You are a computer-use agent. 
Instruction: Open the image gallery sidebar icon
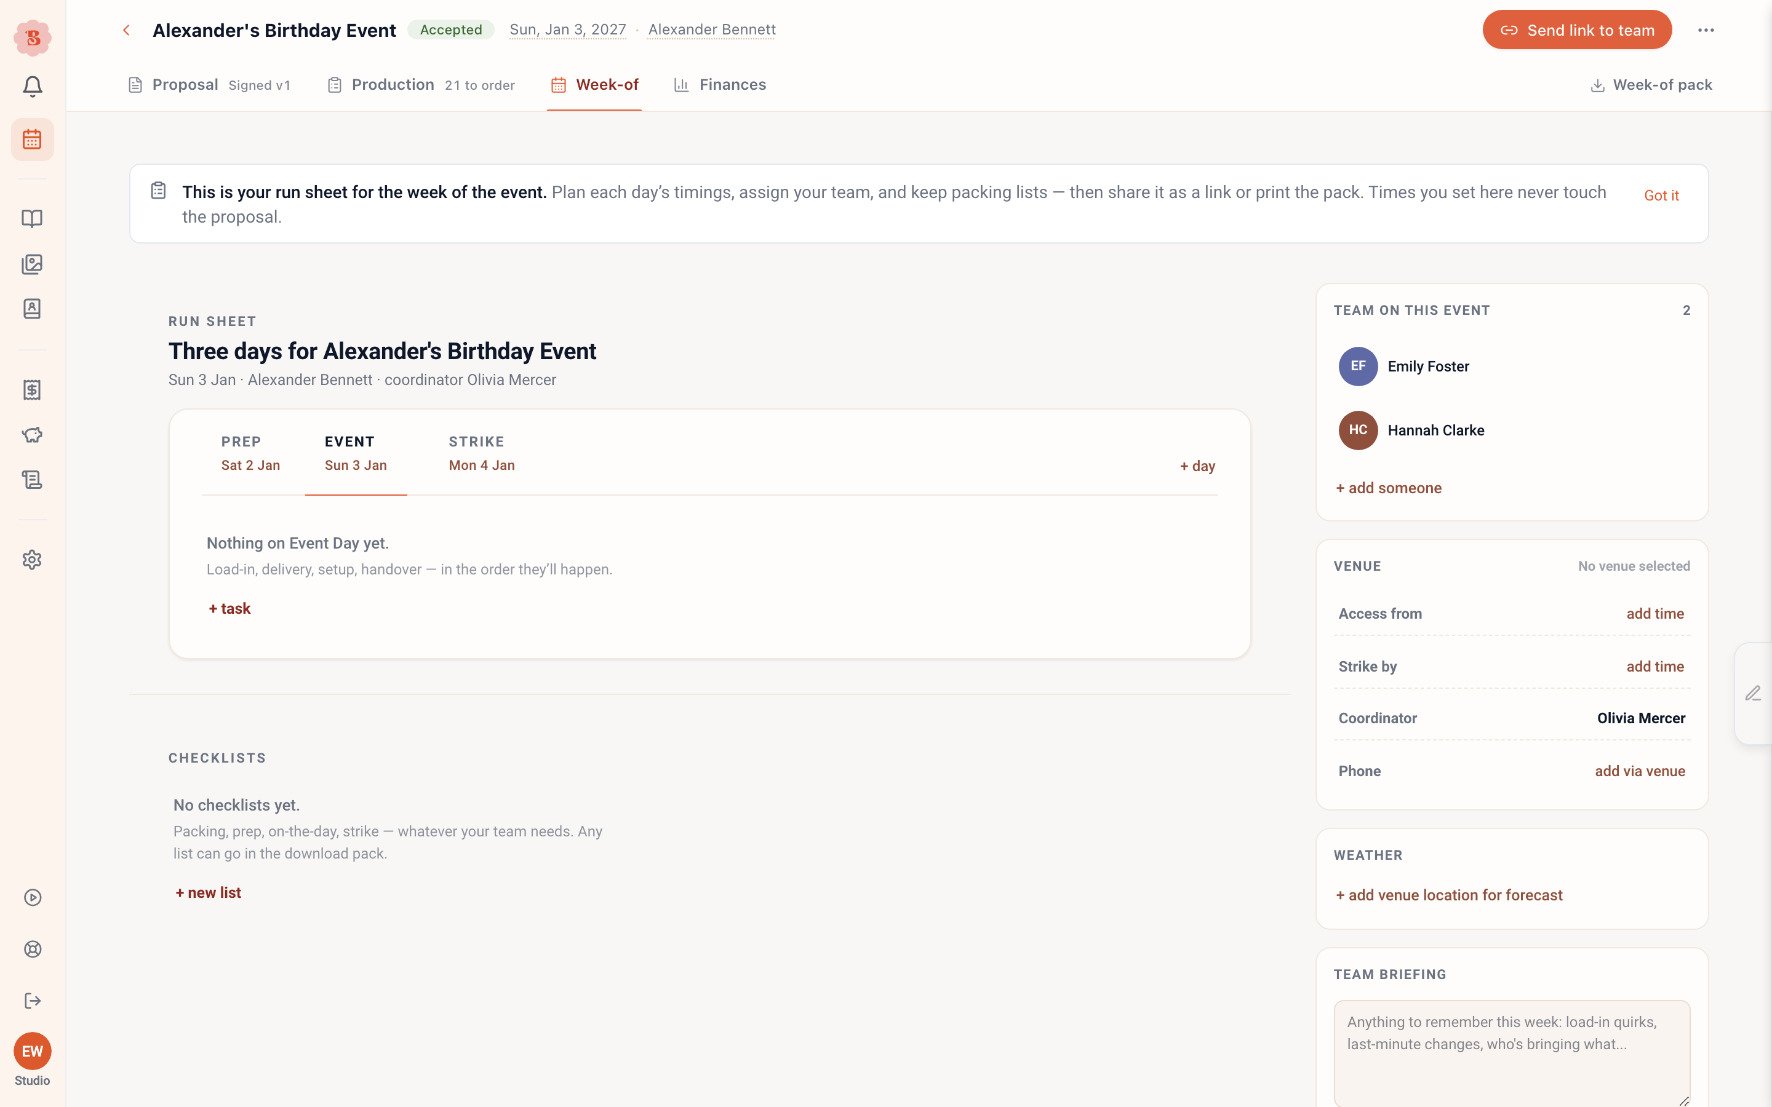click(32, 264)
